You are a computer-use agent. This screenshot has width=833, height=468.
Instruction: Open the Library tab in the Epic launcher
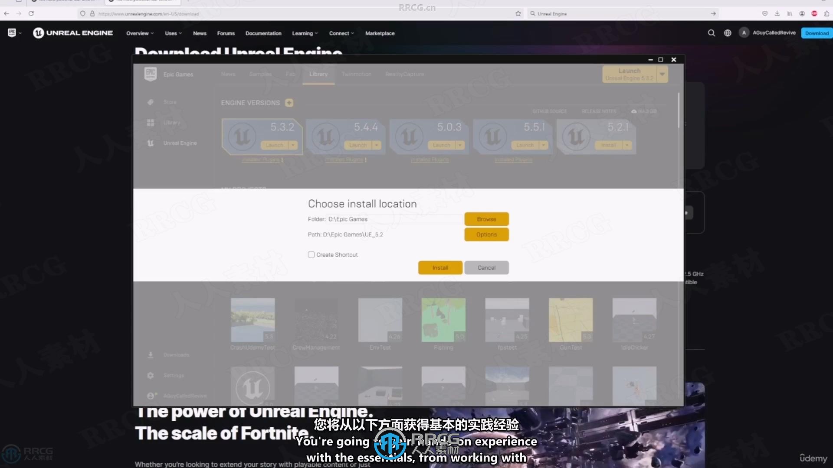(318, 74)
